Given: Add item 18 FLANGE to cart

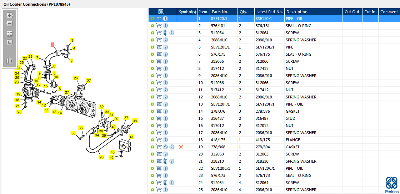Looking at the screenshot, I should point(159,140).
